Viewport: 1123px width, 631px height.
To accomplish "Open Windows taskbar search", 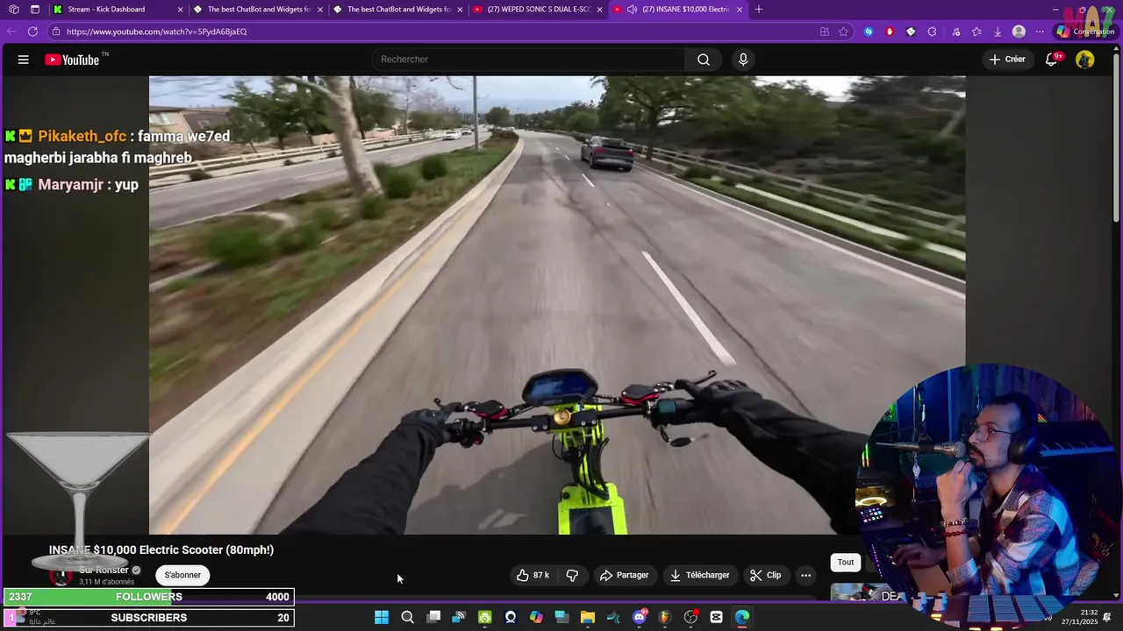I will pyautogui.click(x=407, y=617).
